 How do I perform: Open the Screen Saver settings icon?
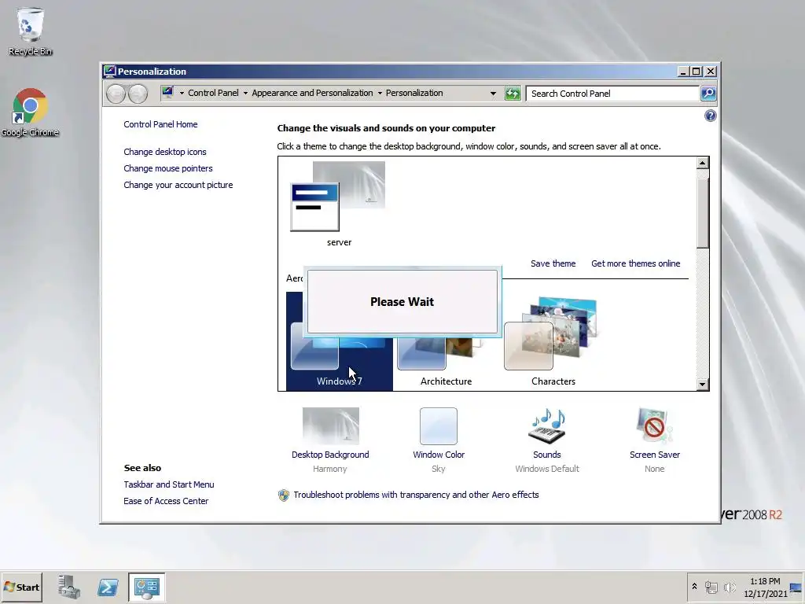[x=654, y=425]
